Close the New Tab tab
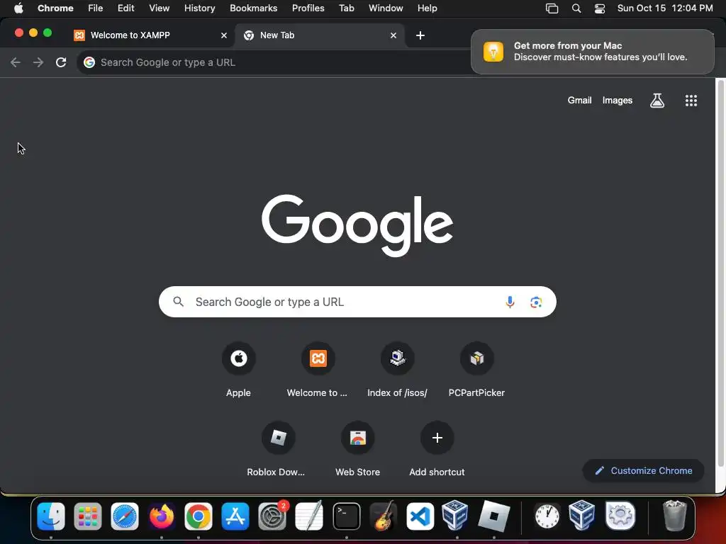The image size is (726, 544). (x=393, y=35)
